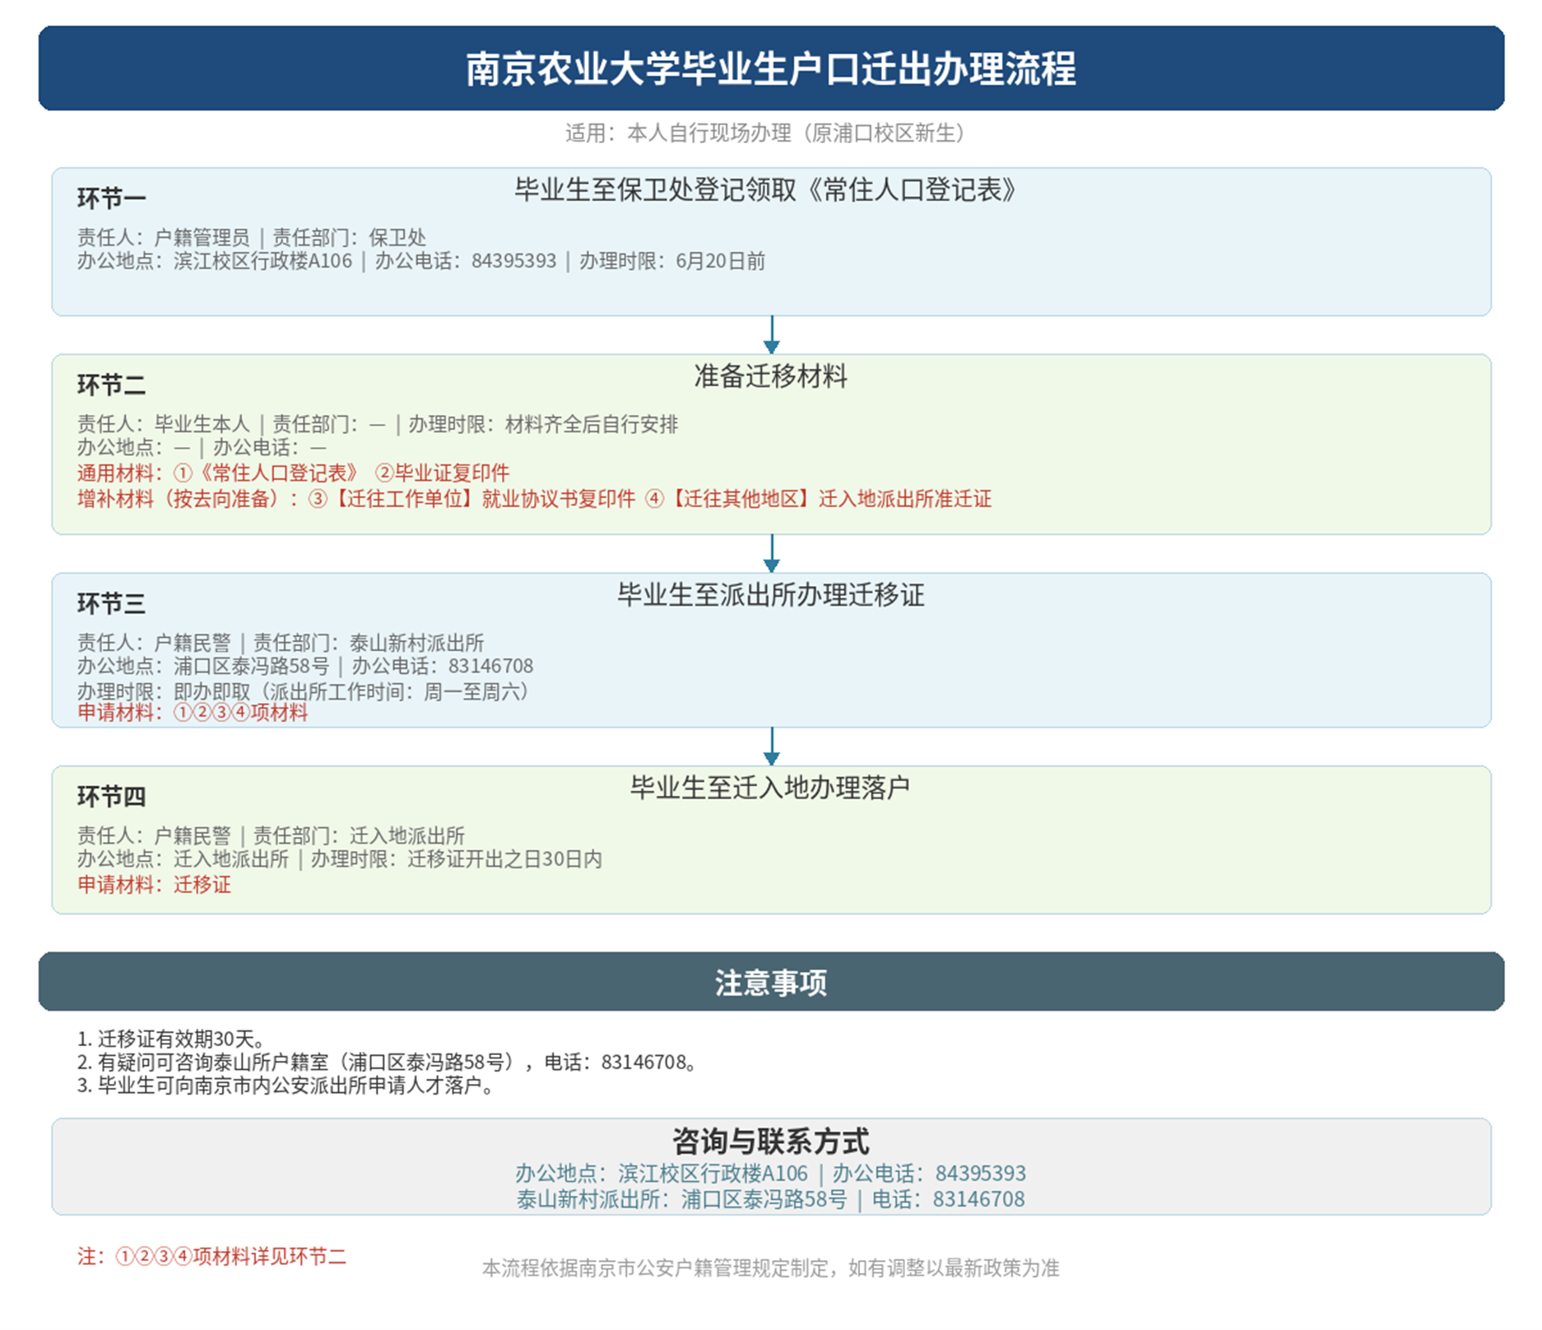Click the 环节三 step label
The image size is (1542, 1330).
[111, 603]
